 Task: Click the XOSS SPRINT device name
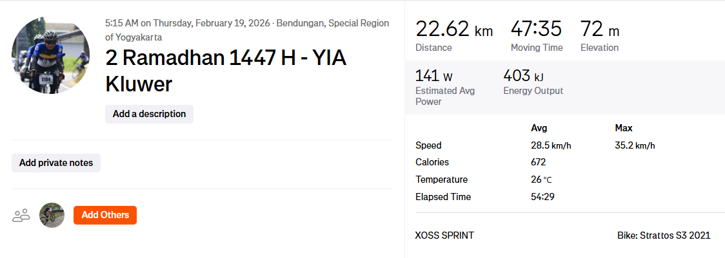point(444,235)
